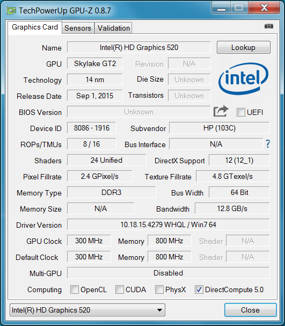285x326 pixels.
Task: Click the camera screenshot icon
Action: 268,26
